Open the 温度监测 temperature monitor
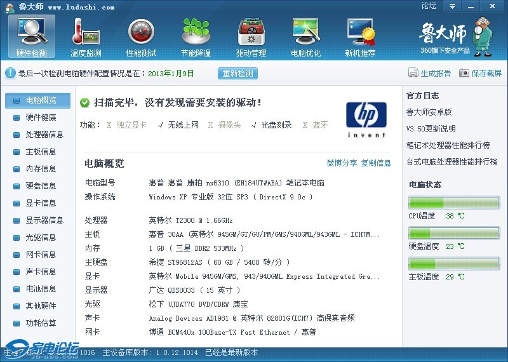The height and width of the screenshot is (362, 508). coord(86,37)
